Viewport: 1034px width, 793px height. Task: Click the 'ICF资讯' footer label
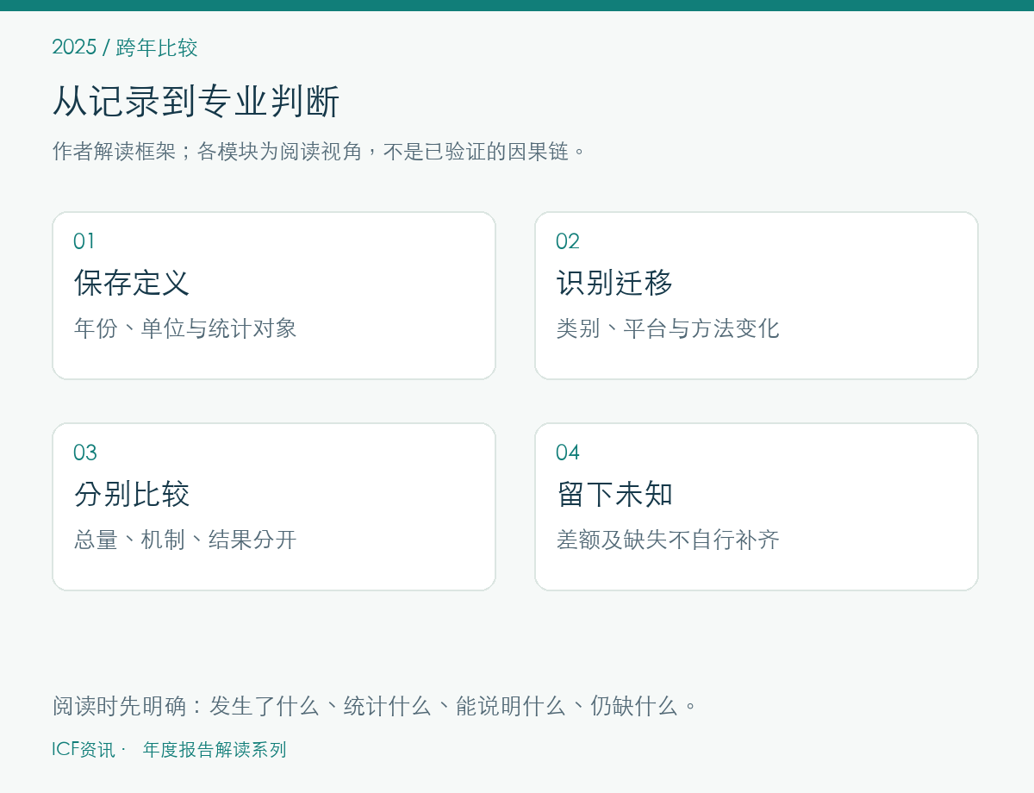pos(84,750)
